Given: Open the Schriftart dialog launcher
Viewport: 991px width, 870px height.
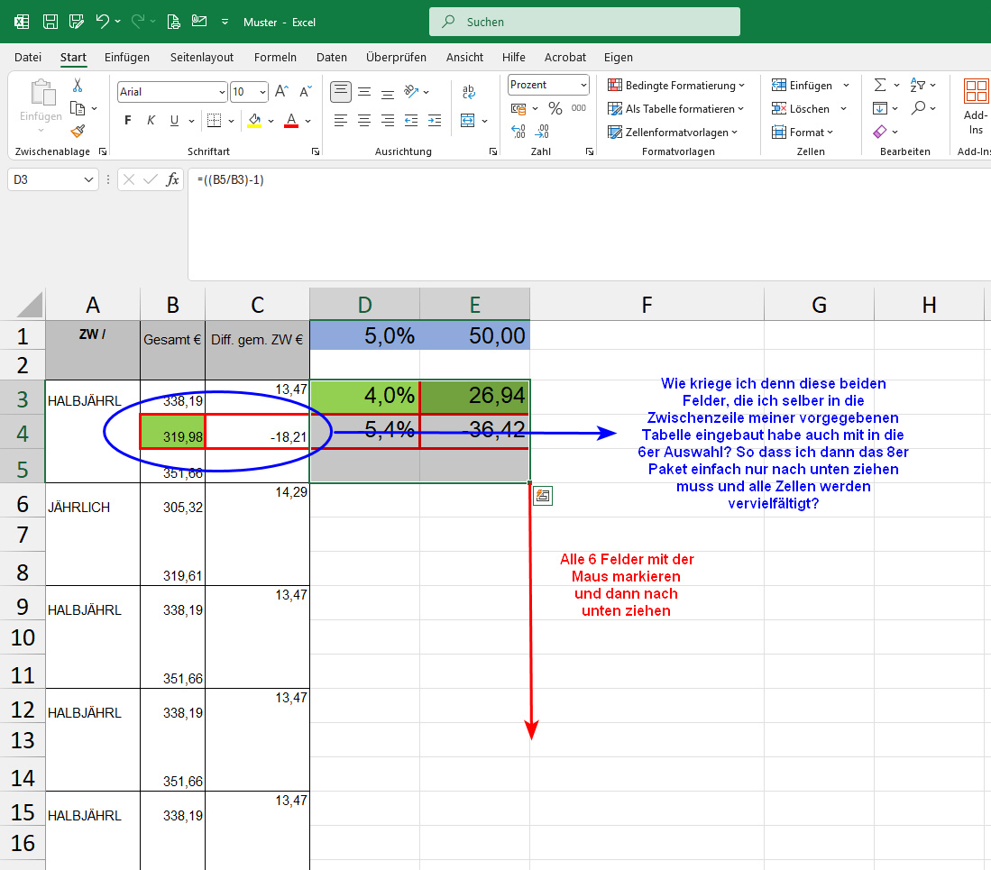Looking at the screenshot, I should point(316,151).
